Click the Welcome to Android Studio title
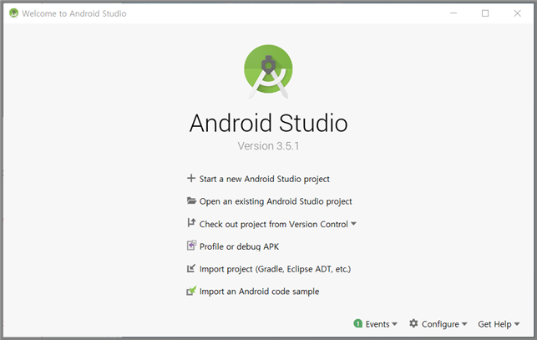The width and height of the screenshot is (537, 340). [x=74, y=13]
